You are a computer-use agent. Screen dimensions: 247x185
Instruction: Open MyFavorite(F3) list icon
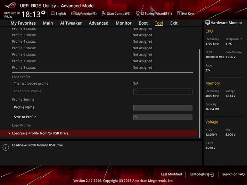tap(73, 14)
